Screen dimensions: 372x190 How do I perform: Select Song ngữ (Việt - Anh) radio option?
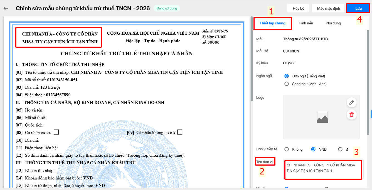(x=287, y=84)
